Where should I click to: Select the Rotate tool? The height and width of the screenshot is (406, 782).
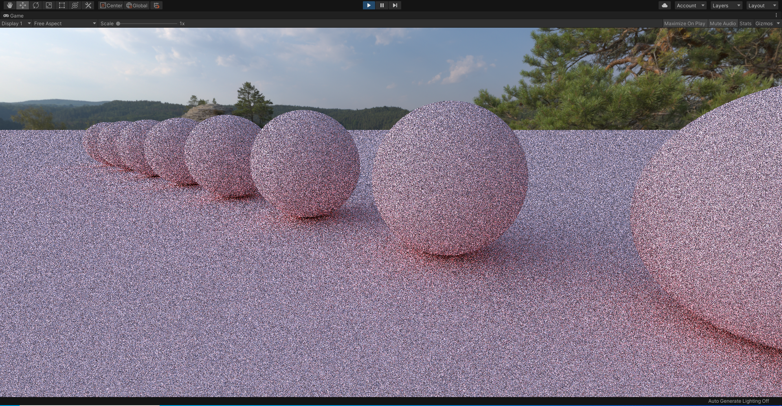point(36,5)
